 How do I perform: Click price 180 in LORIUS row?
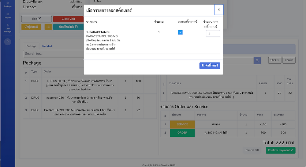pos(138,81)
